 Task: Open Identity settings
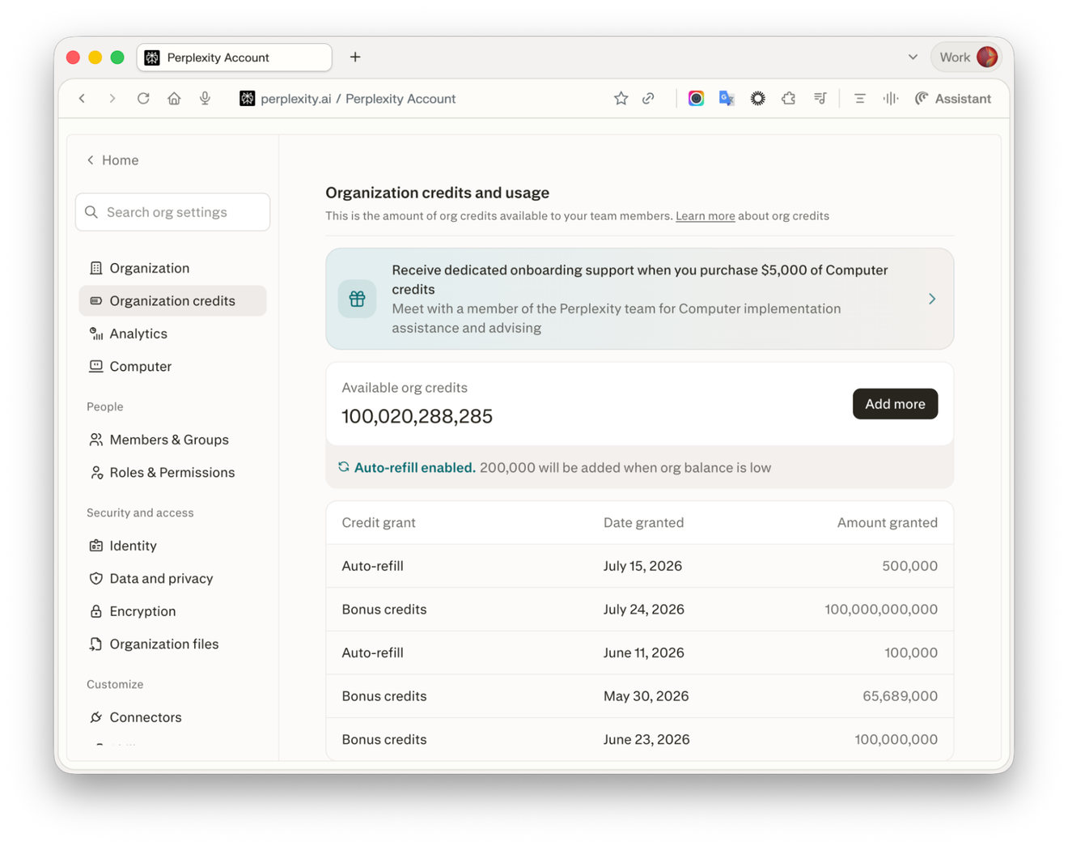tap(172, 546)
